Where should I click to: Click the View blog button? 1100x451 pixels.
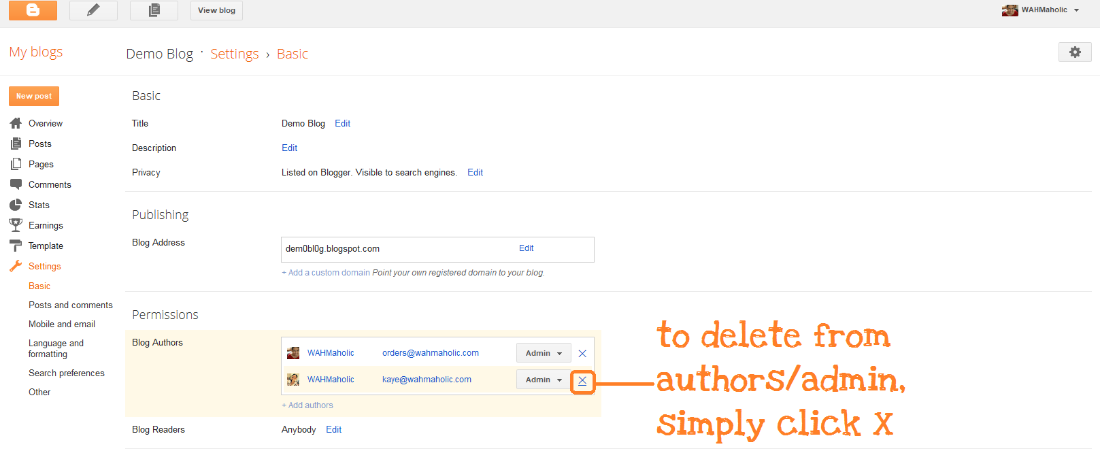coord(216,10)
